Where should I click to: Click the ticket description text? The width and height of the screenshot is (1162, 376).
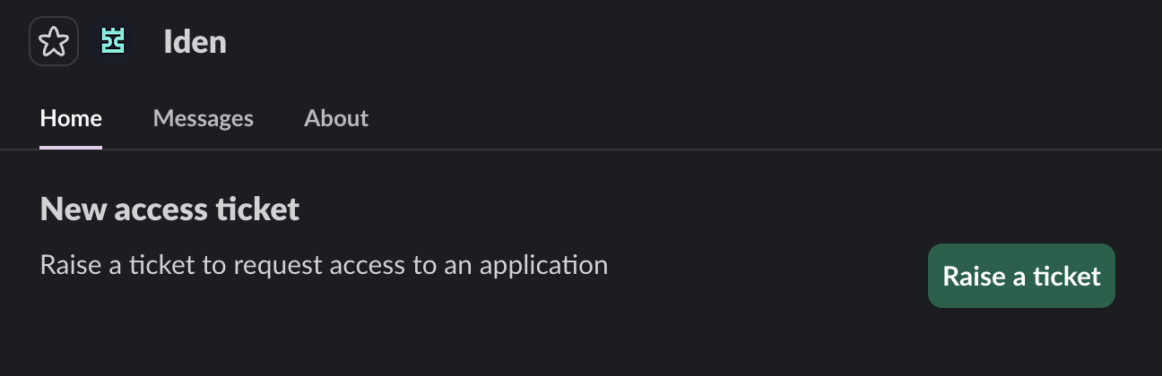pos(324,265)
